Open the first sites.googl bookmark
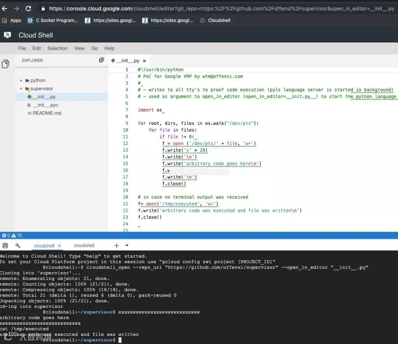Viewport: 398px width, 344px height. pos(110,20)
